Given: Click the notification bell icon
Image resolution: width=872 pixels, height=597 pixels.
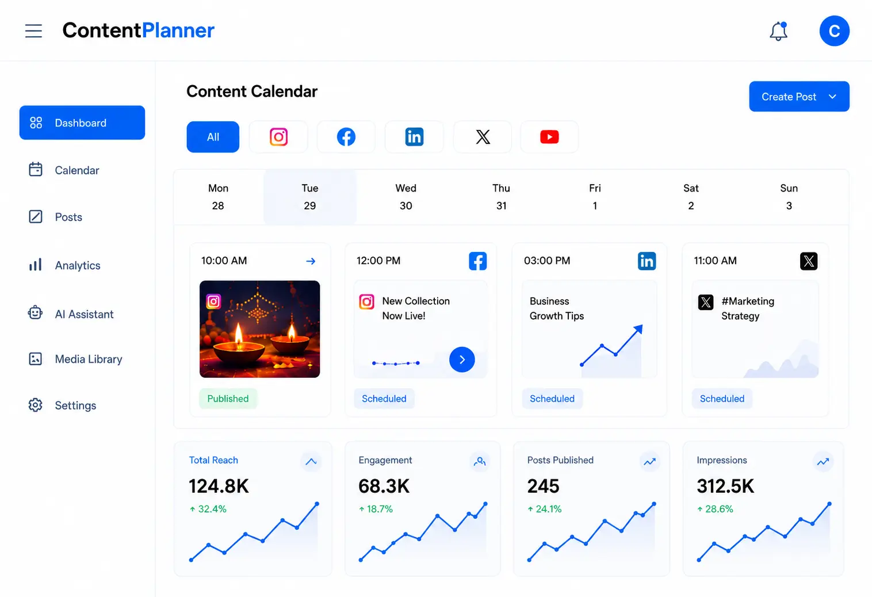Looking at the screenshot, I should click(x=778, y=31).
